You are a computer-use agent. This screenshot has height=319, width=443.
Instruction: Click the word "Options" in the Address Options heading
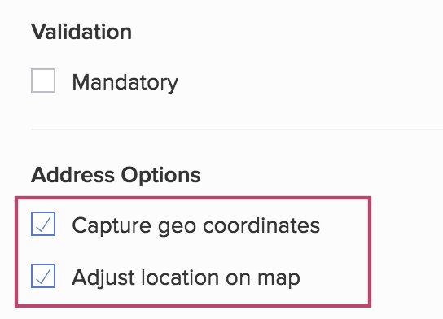[x=160, y=176]
